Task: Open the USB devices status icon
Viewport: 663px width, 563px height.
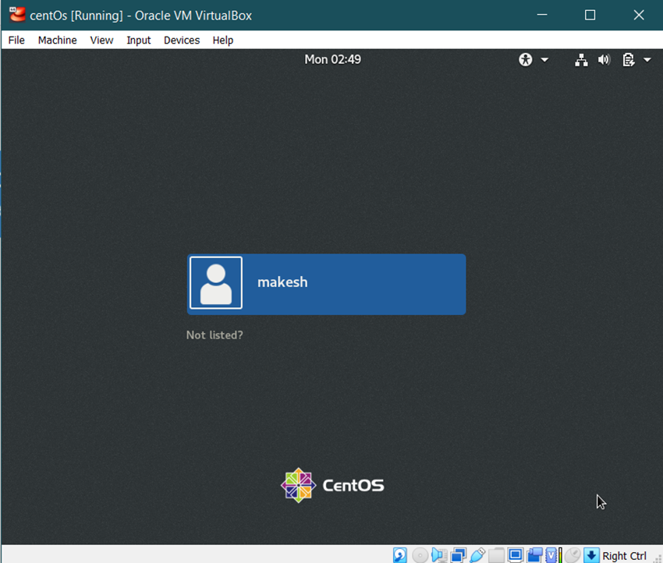Action: 477,555
